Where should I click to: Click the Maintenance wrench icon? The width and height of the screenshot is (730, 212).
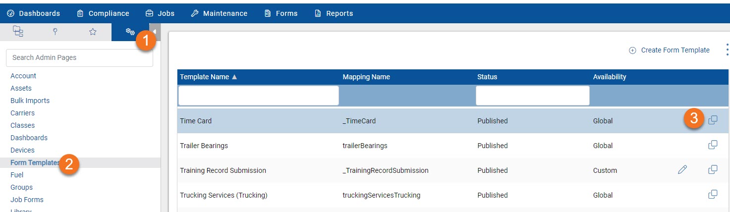(x=195, y=13)
